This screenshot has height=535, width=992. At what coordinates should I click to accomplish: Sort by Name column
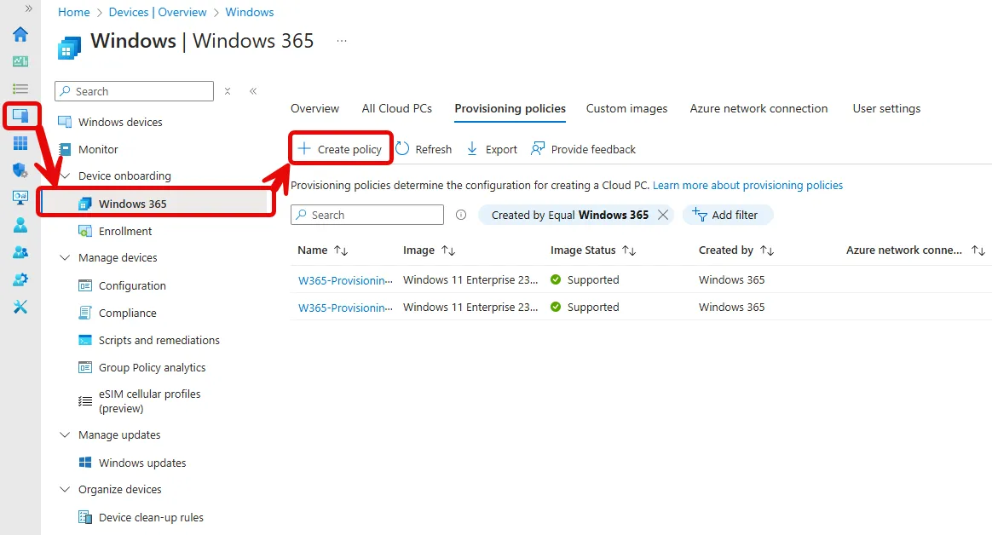tap(323, 250)
